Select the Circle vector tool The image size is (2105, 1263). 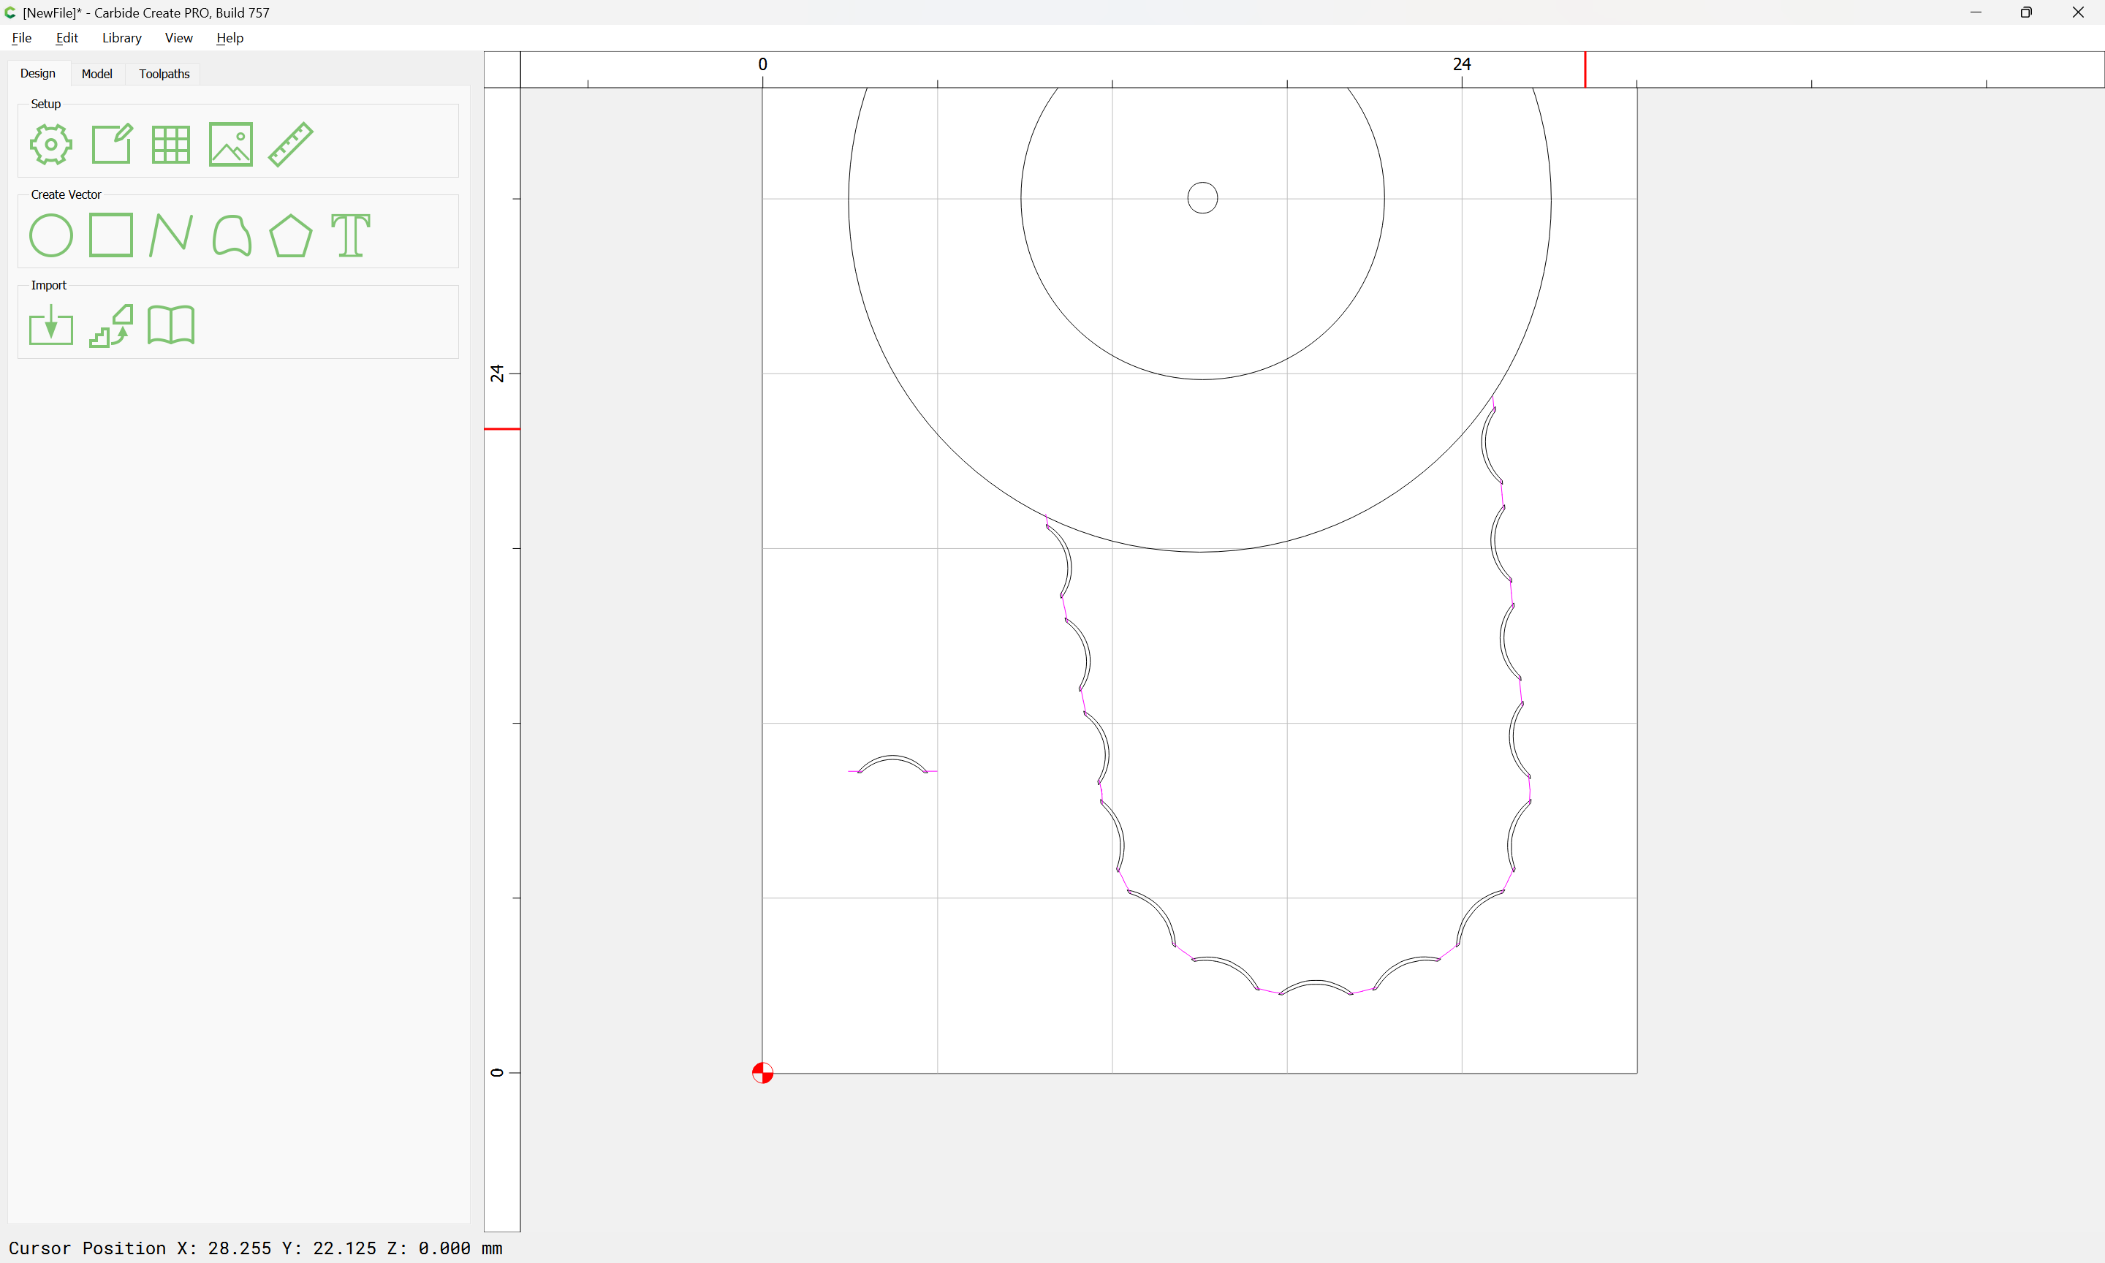[x=51, y=235]
